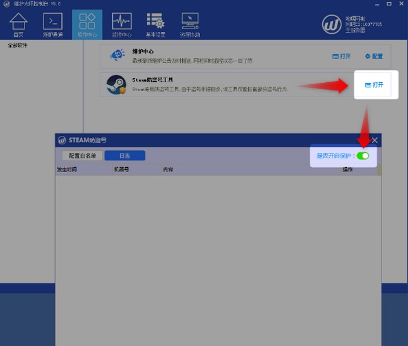The height and width of the screenshot is (346, 408).
Task: Click the 内容 column header
Action: pos(168,169)
